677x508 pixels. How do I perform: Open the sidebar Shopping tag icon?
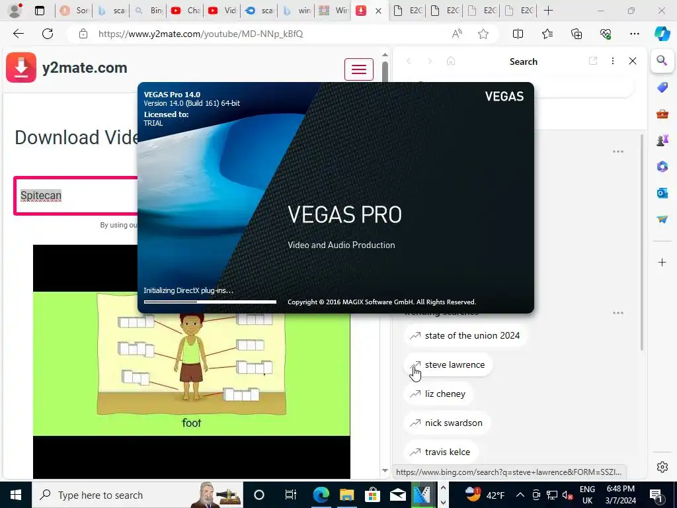[x=662, y=88]
